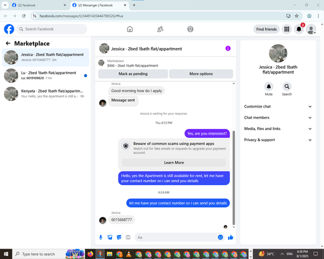Open the Groups icon in top navigation
324x259 pixels.
pos(191,29)
